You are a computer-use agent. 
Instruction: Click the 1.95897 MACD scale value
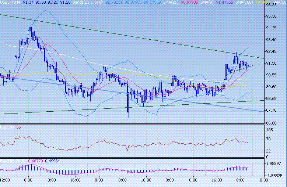point(273,163)
